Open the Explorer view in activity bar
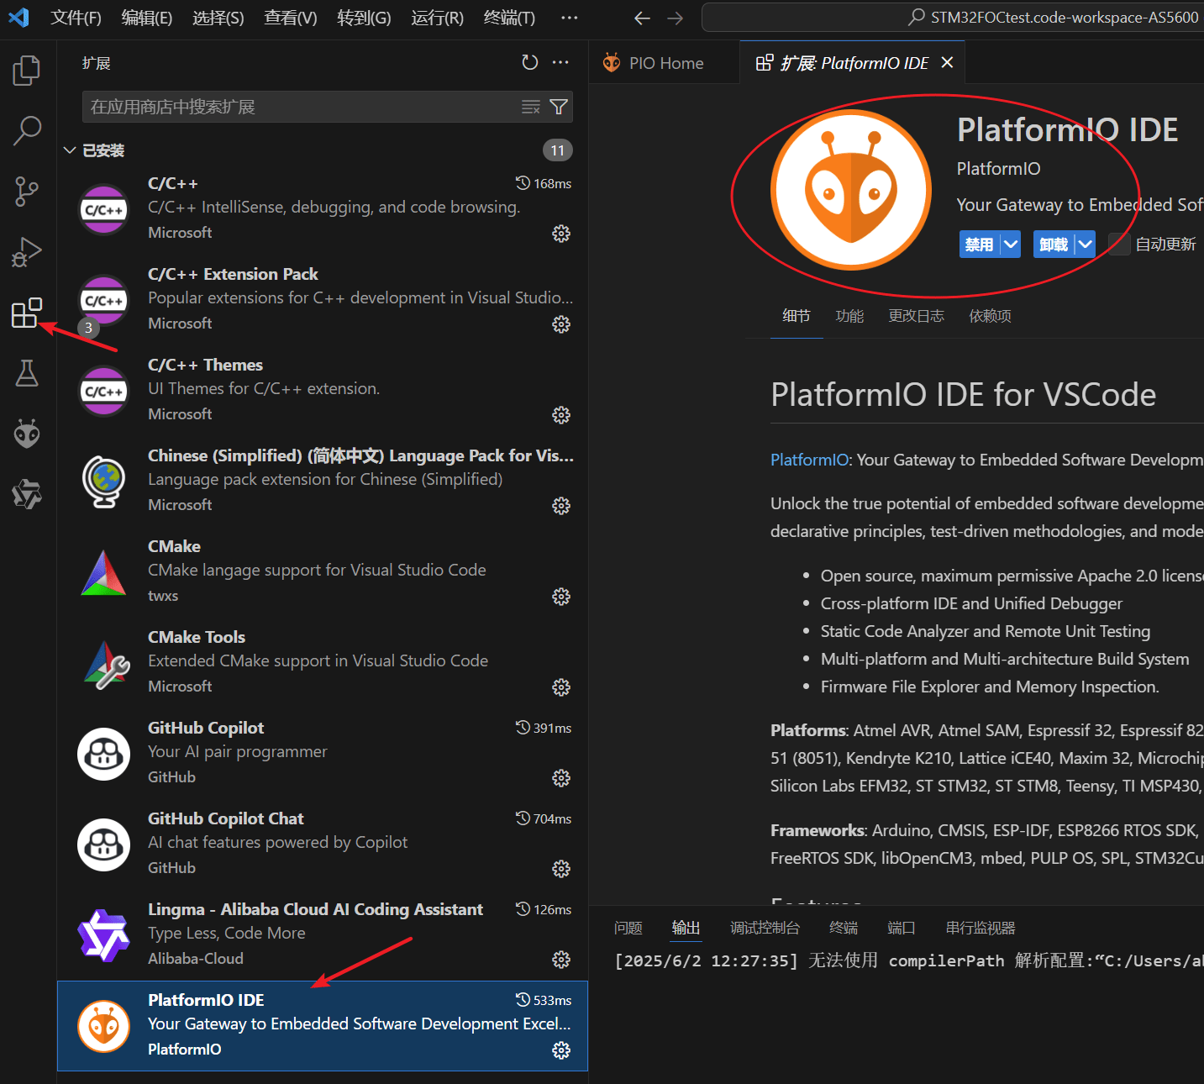Screen dimensions: 1204x1084 coord(27,71)
